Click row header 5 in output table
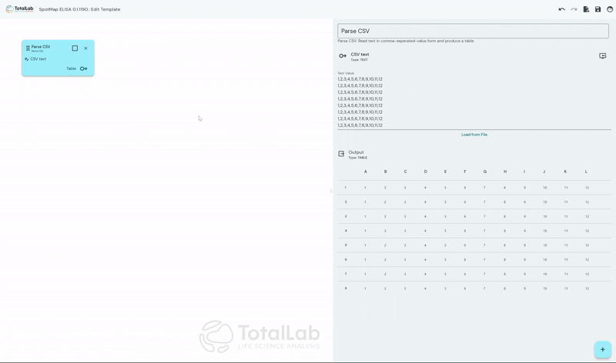 tap(346, 245)
